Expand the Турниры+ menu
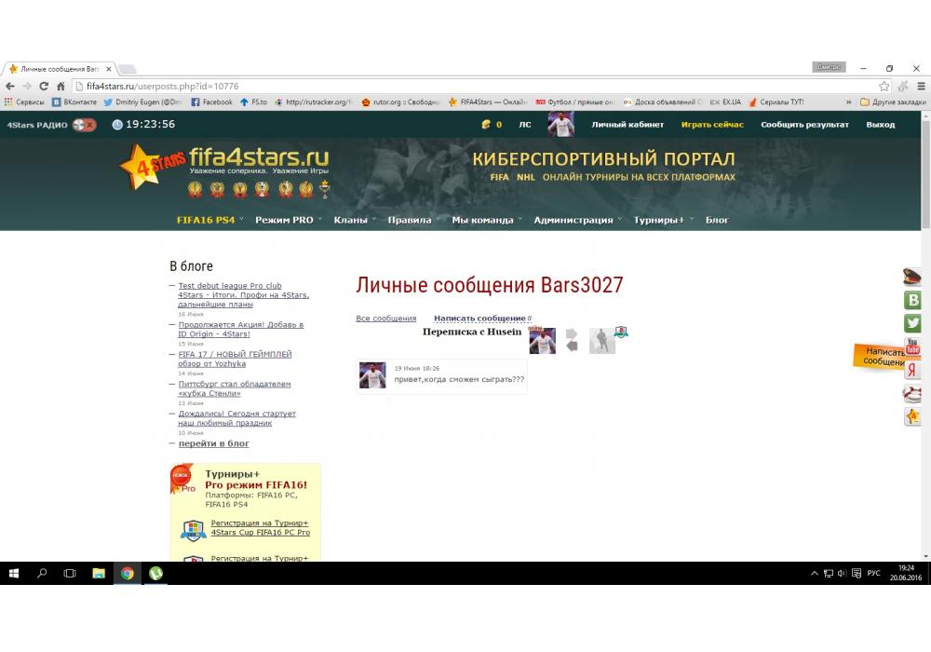 click(663, 220)
